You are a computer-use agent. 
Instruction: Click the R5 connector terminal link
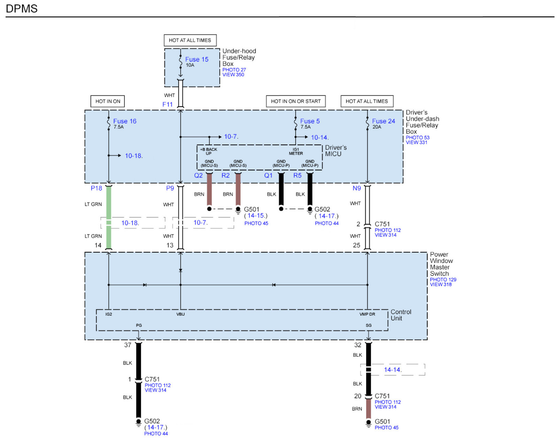(x=297, y=176)
